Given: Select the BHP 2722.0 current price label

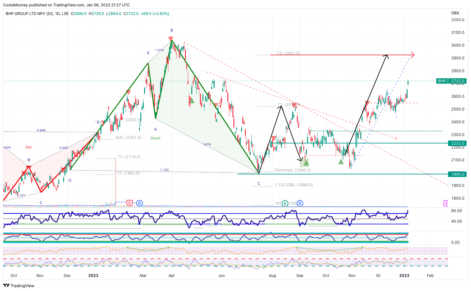Looking at the screenshot, I should [451, 81].
